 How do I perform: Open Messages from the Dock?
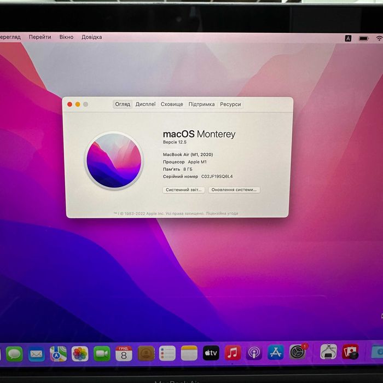coord(14,354)
